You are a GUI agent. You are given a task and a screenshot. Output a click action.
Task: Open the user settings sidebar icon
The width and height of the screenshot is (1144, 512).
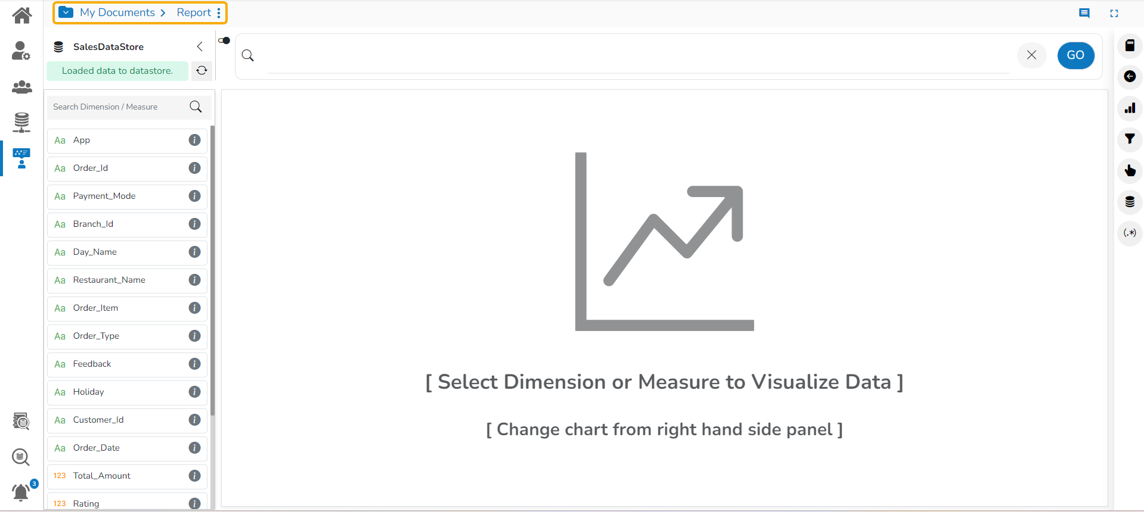point(21,51)
